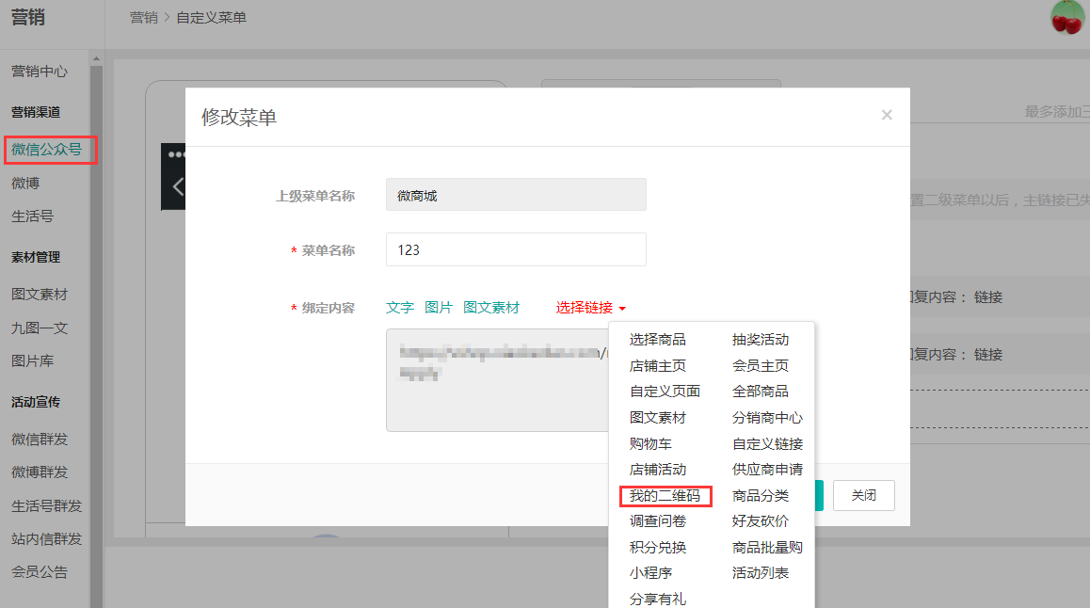Click the 营销 breadcrumb link
The height and width of the screenshot is (608, 1090).
(144, 18)
